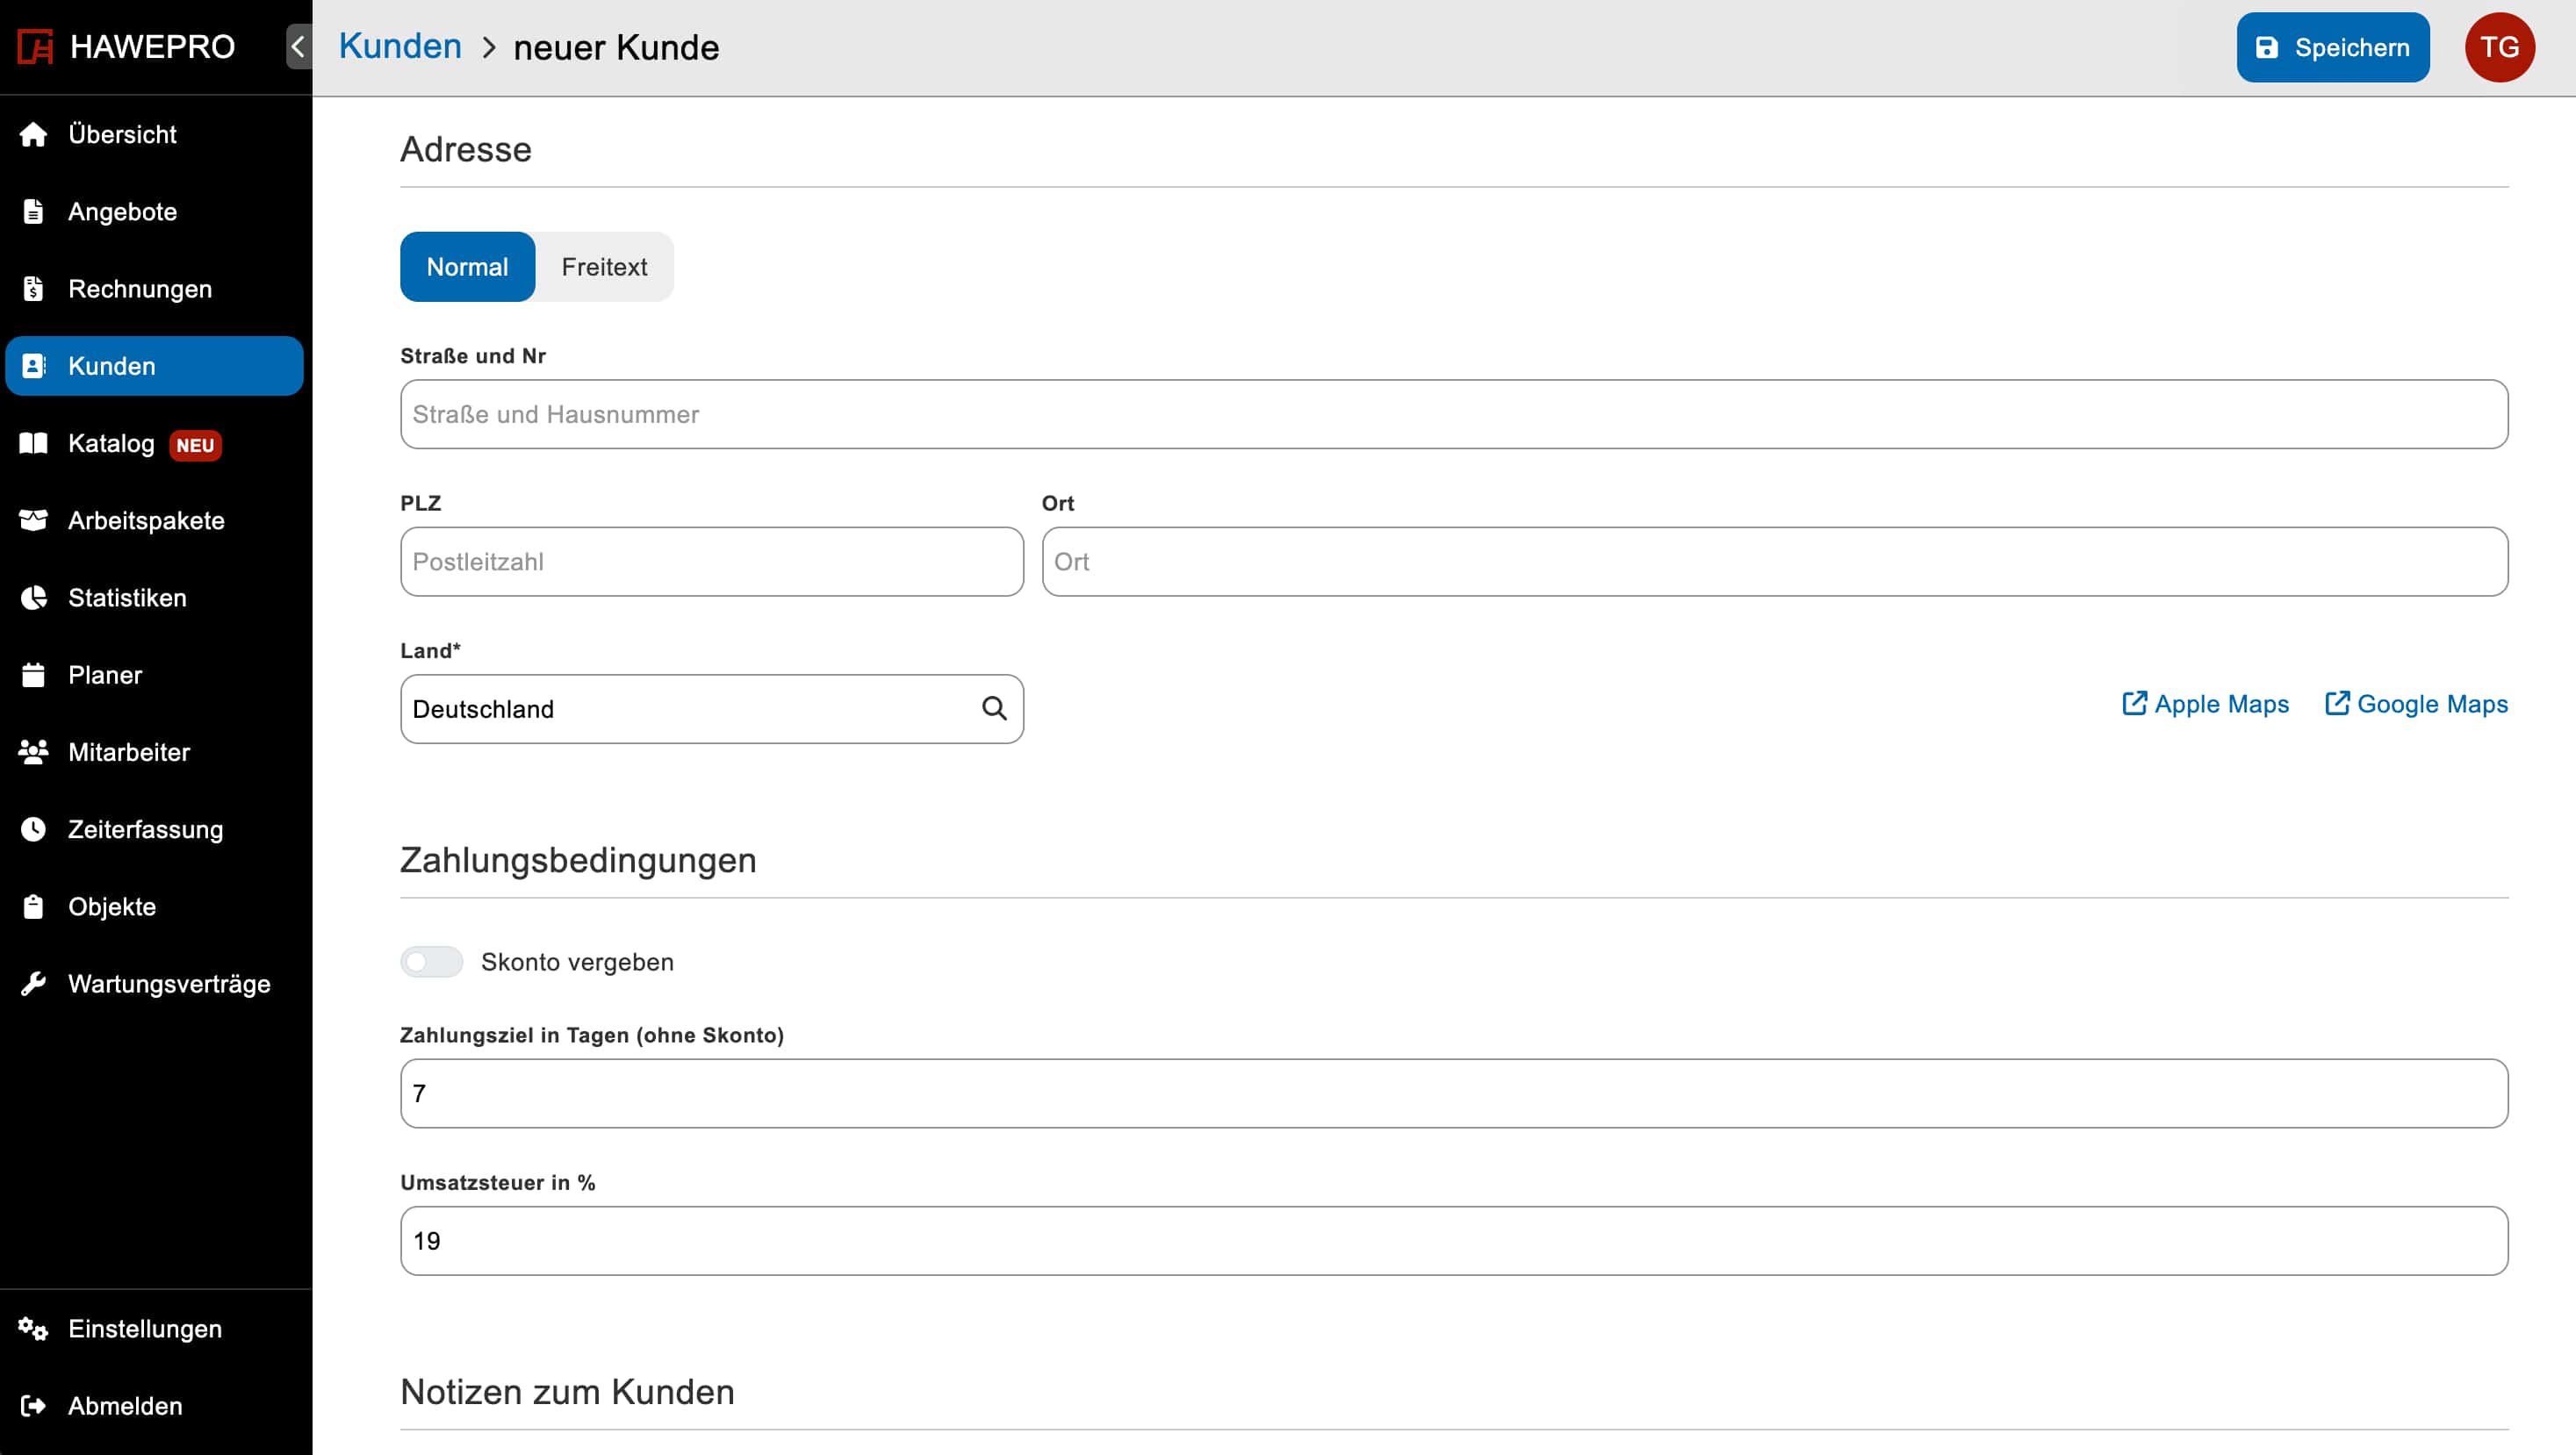Open Statistiken pie chart icon
This screenshot has height=1455, width=2576.
tap(33, 598)
